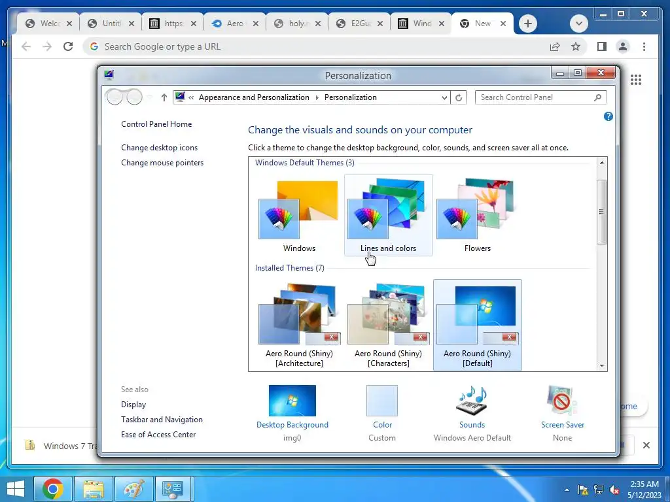Screen dimensions: 670x502
Task: Open the Display link
Action: (133, 404)
